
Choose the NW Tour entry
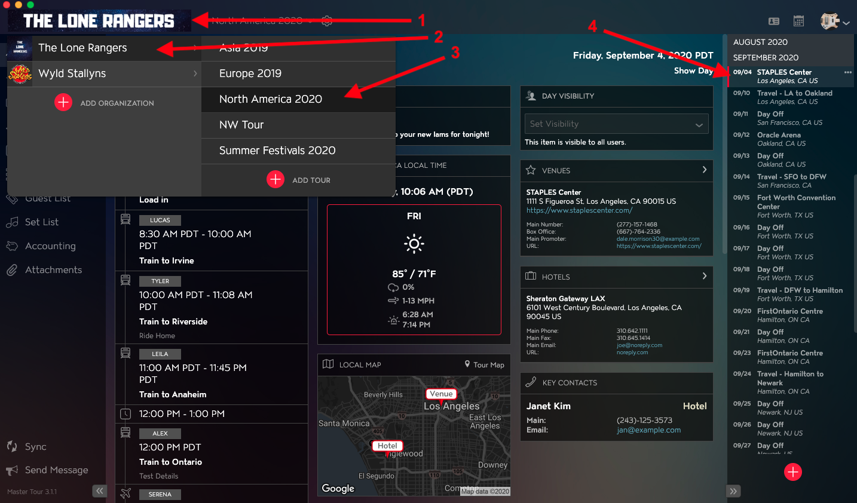point(298,125)
